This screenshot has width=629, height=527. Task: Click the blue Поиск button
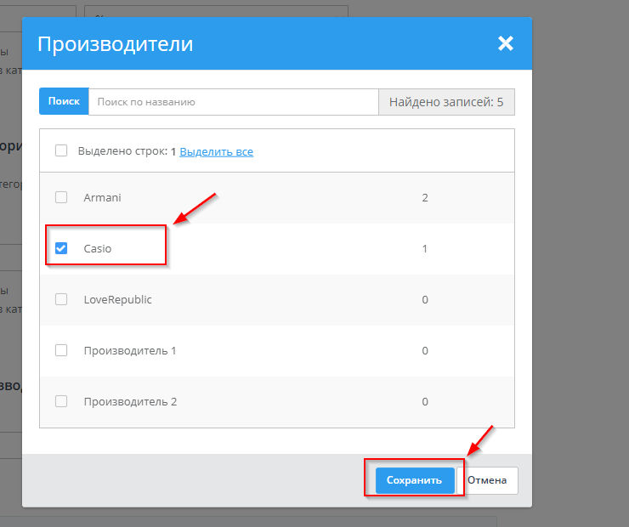(64, 101)
